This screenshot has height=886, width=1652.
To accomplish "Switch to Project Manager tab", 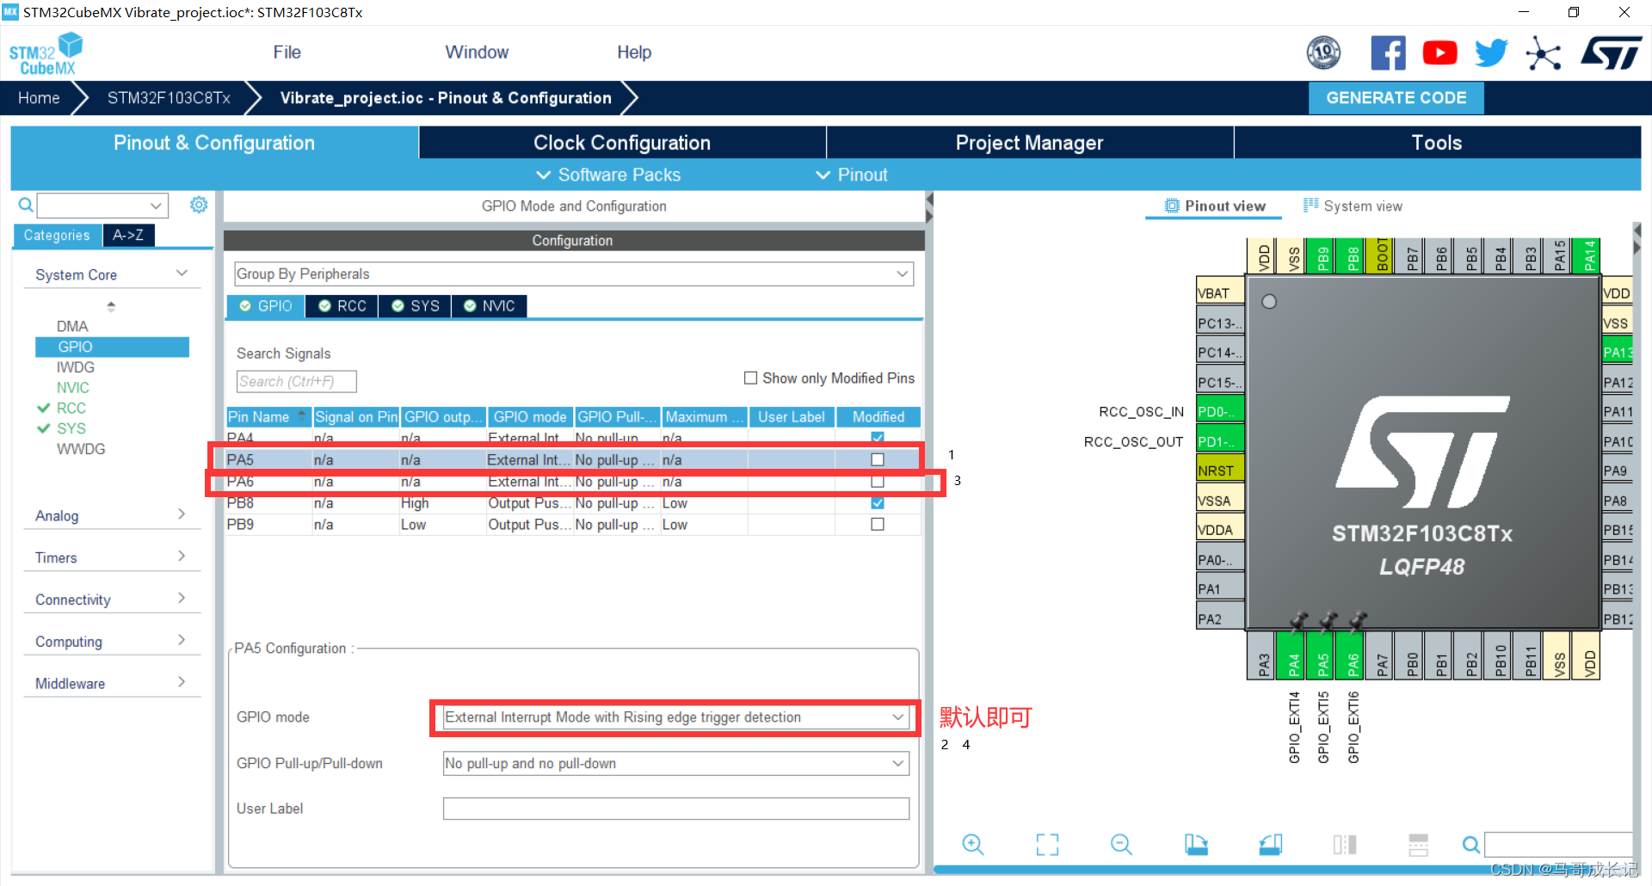I will pos(1029,143).
